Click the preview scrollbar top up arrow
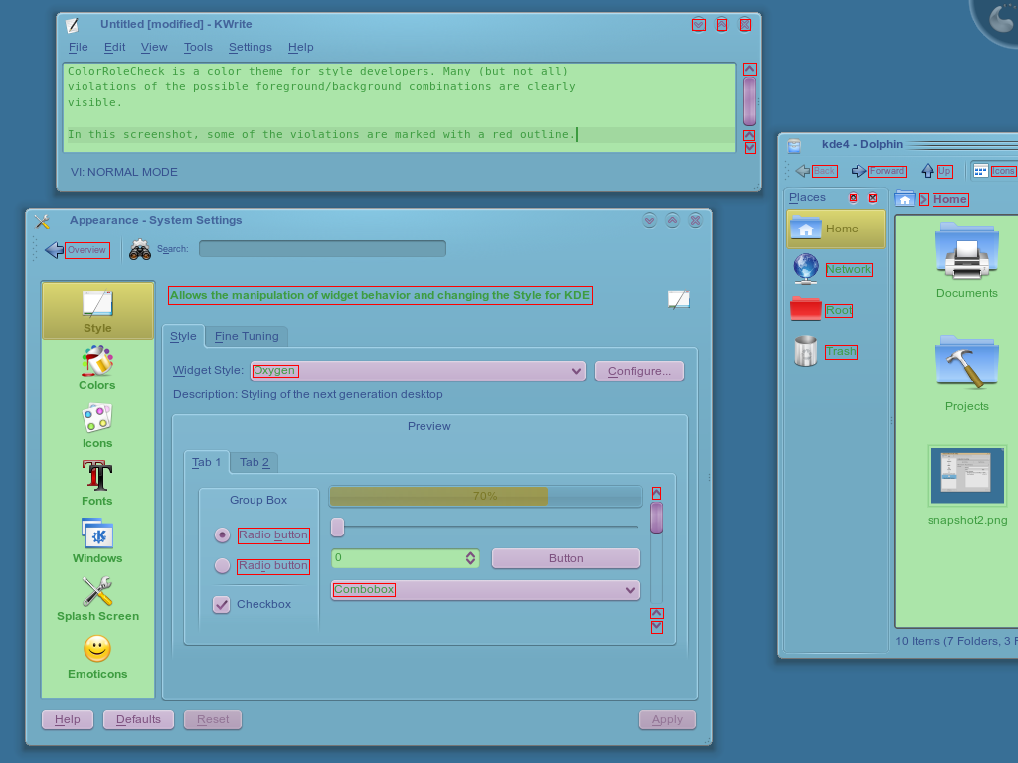Viewport: 1018px width, 763px height. click(656, 493)
